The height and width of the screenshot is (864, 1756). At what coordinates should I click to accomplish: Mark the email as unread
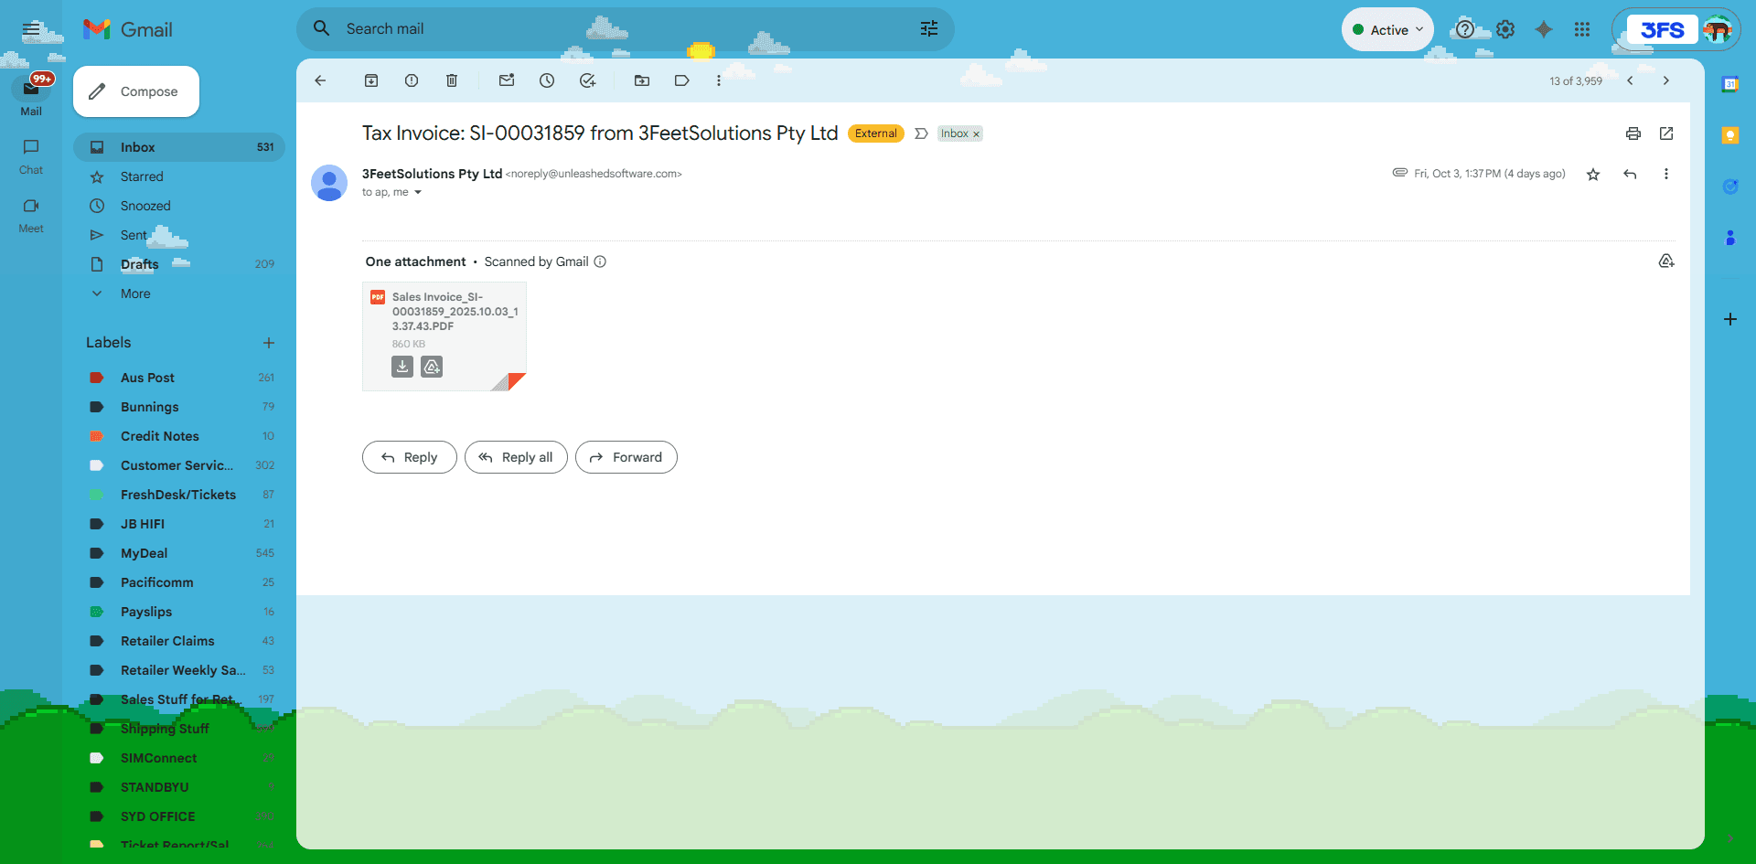point(507,80)
